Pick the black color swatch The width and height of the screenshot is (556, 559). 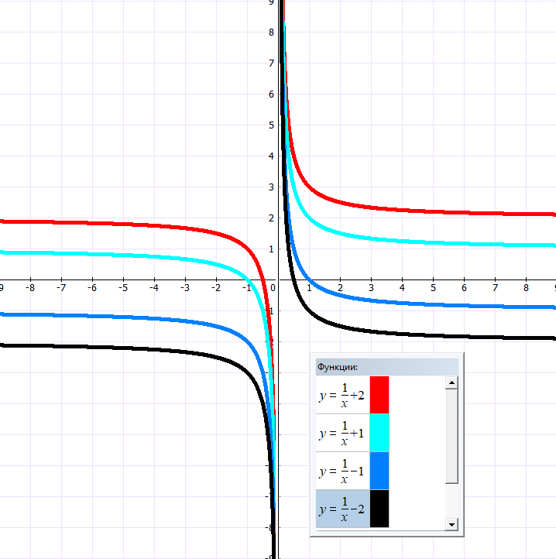(379, 509)
